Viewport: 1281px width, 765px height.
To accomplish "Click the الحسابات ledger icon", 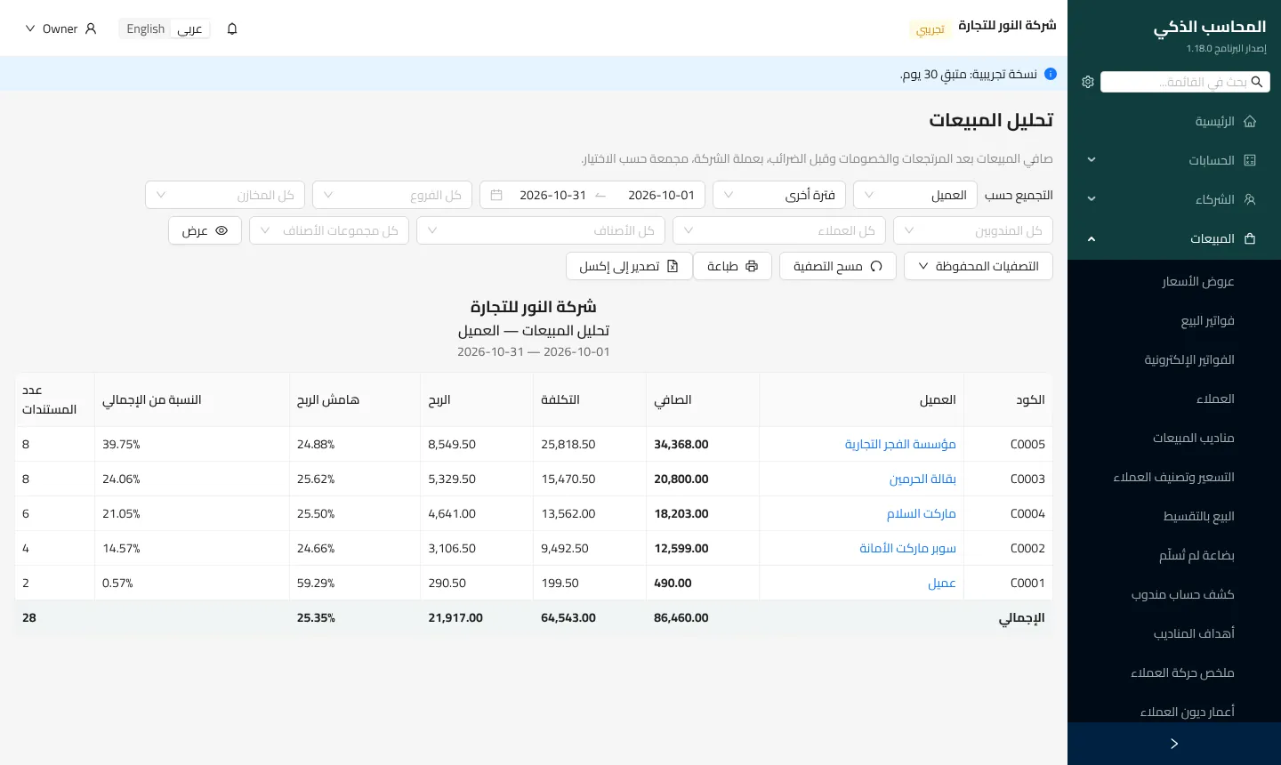I will (1250, 160).
